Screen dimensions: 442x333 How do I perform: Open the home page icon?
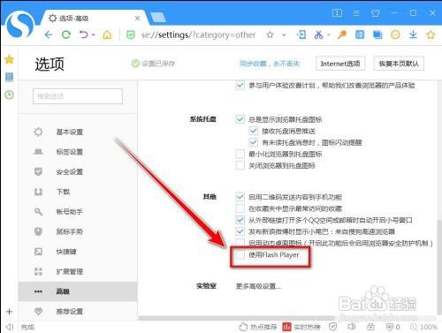pyautogui.click(x=107, y=35)
